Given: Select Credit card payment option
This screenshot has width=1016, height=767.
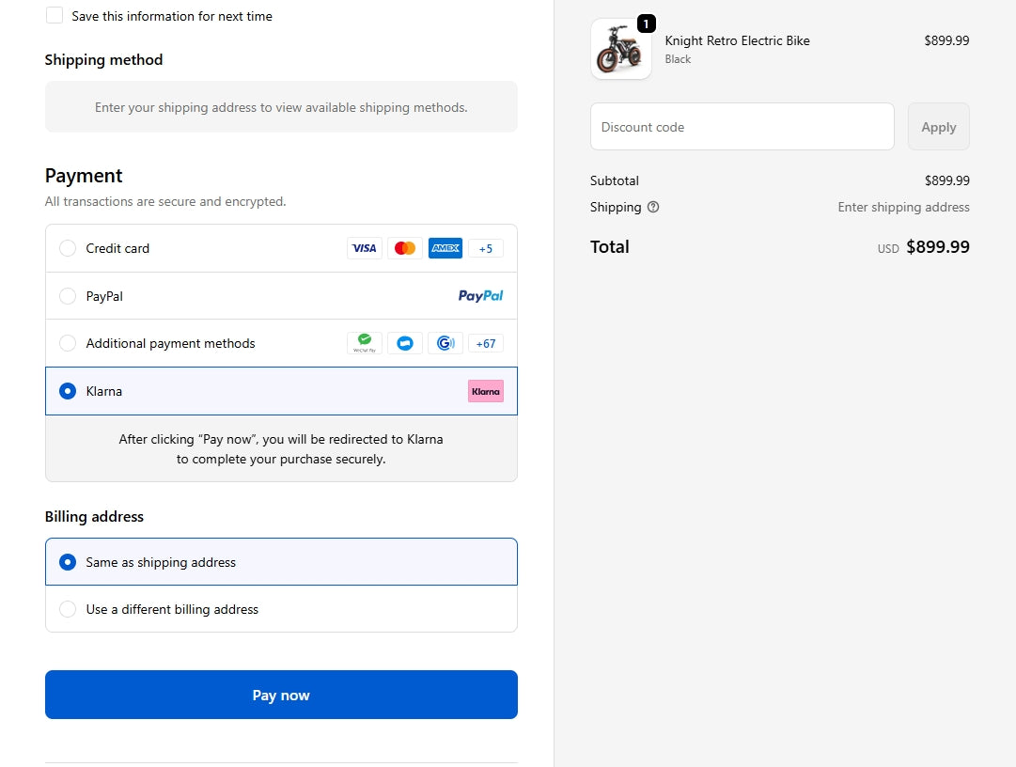Looking at the screenshot, I should pyautogui.click(x=68, y=248).
